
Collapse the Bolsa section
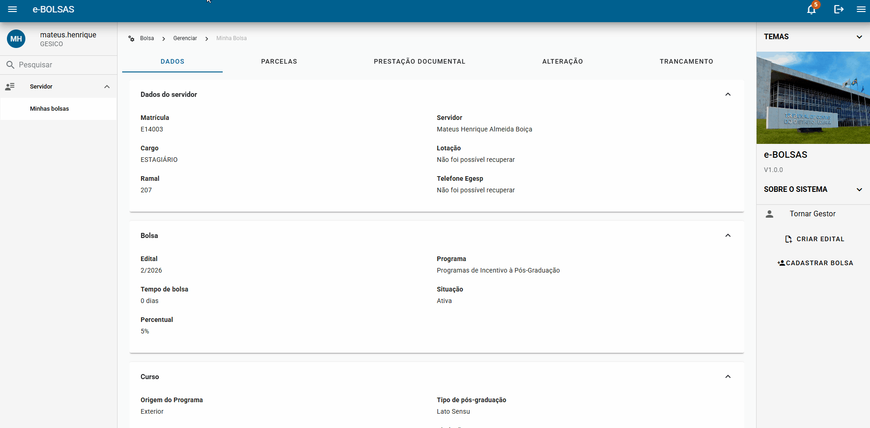pyautogui.click(x=728, y=236)
